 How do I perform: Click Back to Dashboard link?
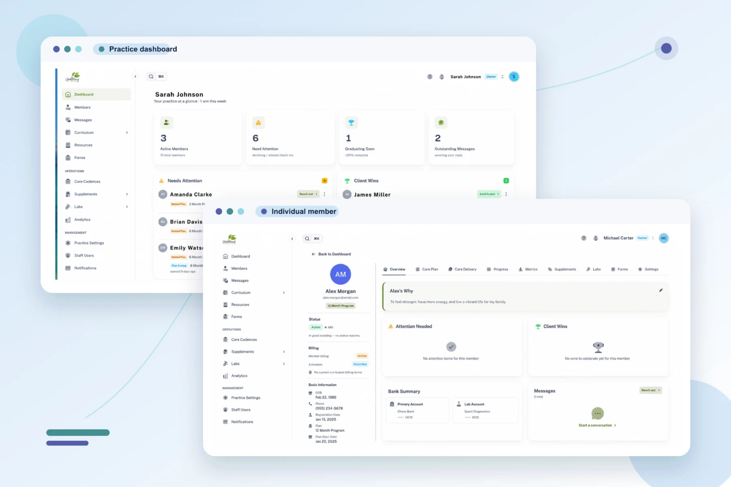coord(331,254)
